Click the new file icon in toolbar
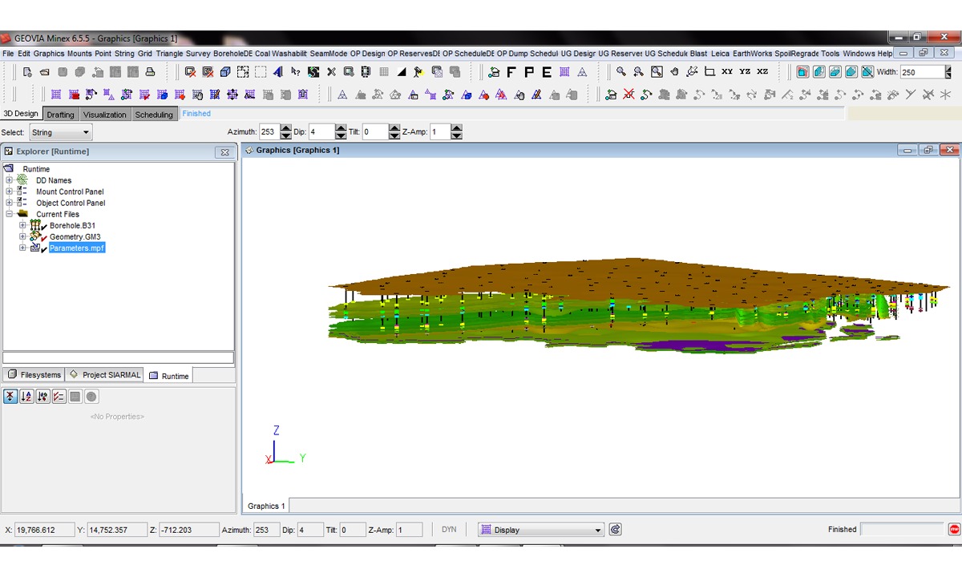This screenshot has width=962, height=577. tap(27, 72)
